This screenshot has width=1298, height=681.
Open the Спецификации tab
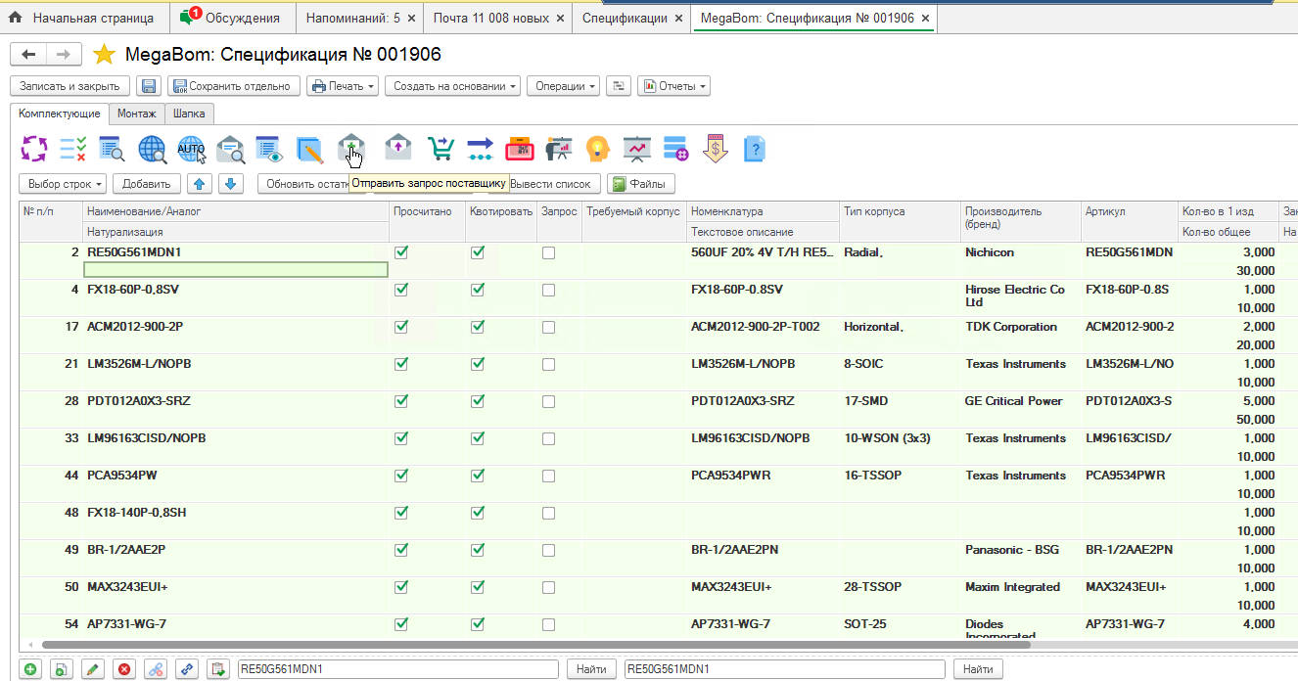pos(624,18)
